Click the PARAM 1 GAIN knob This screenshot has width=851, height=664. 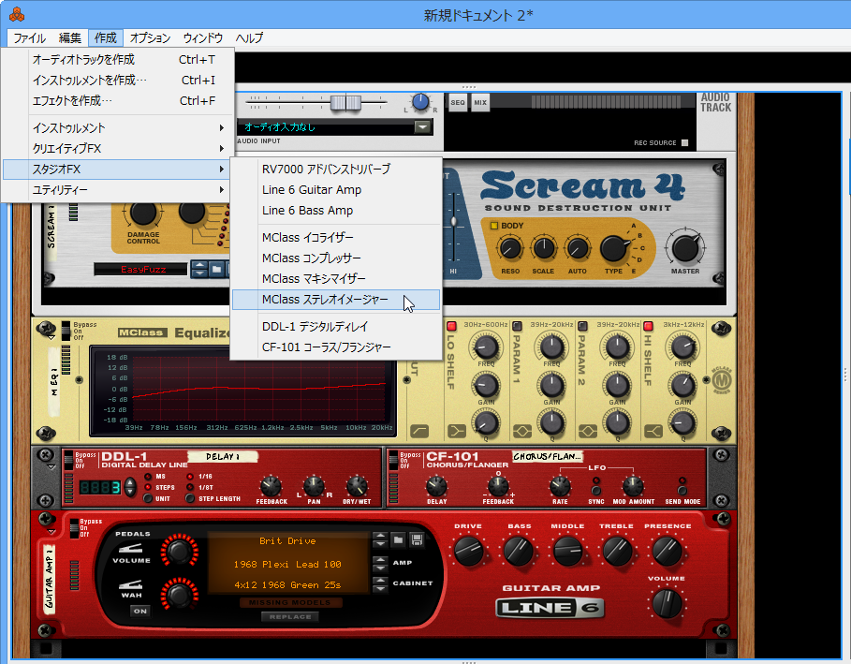coord(551,386)
